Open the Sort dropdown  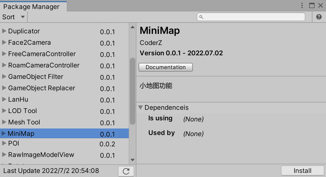coord(13,17)
